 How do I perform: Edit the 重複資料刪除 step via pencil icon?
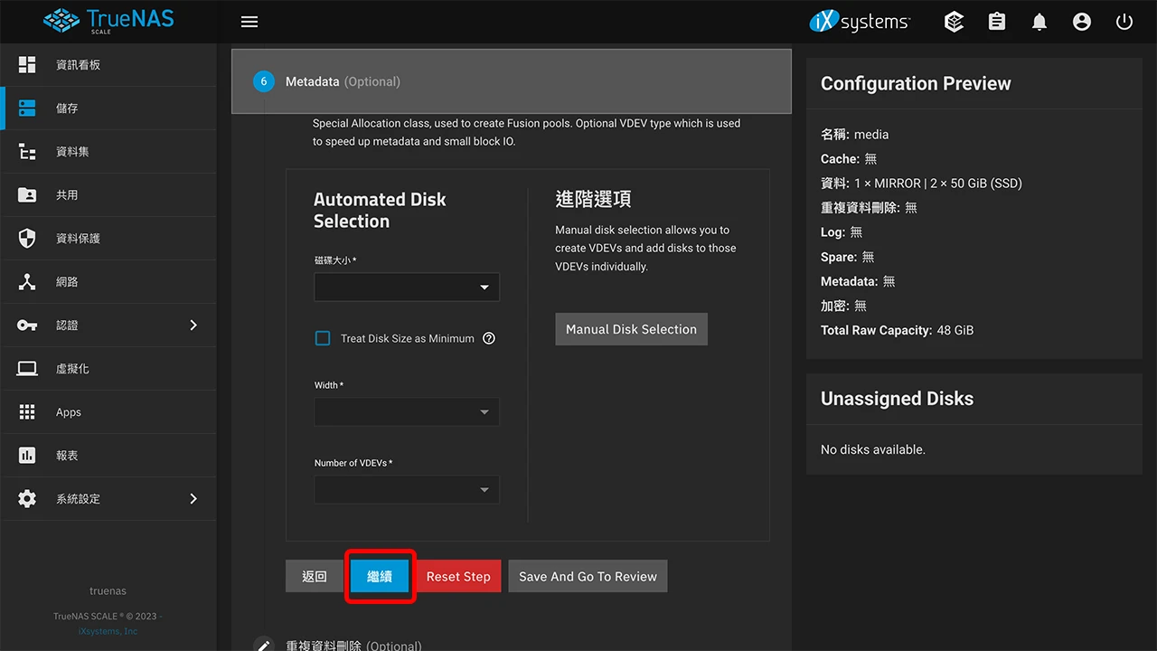[263, 644]
